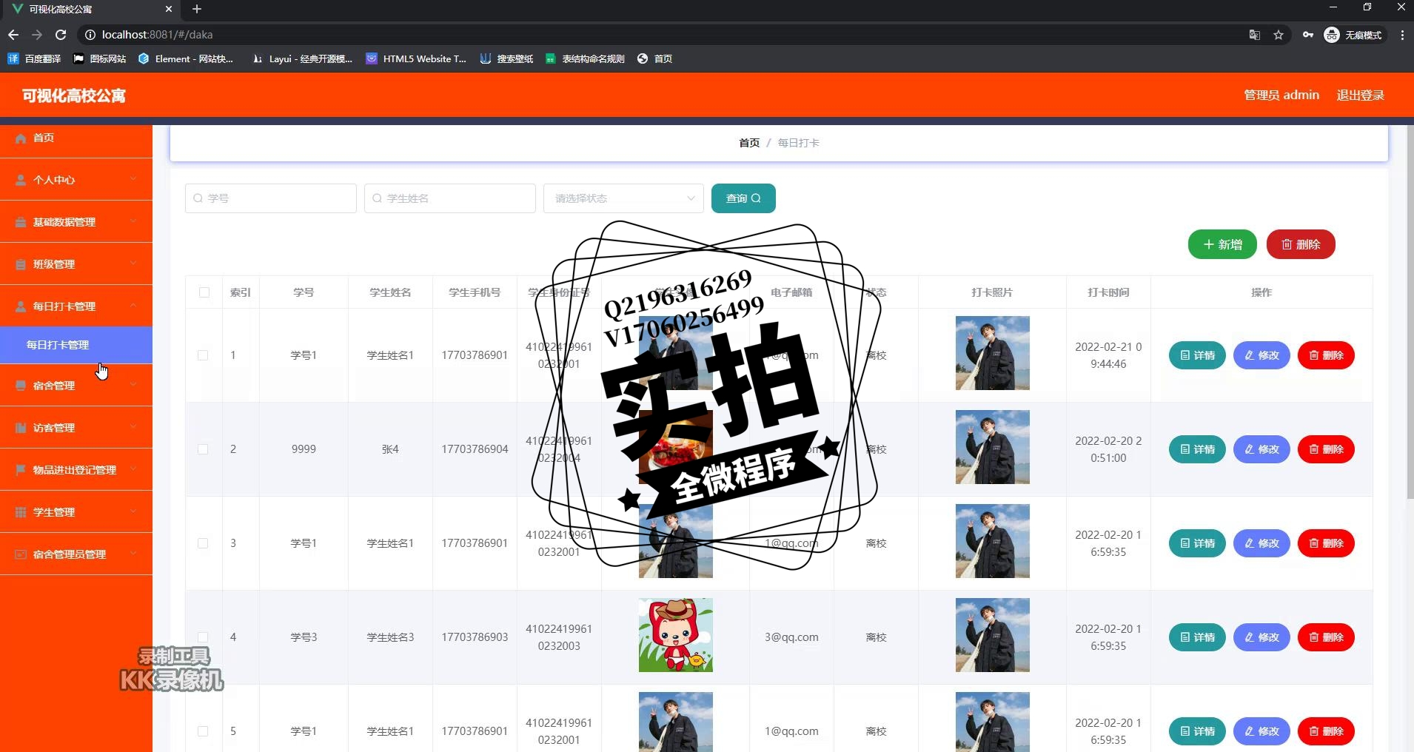
Task: Click the green 新增 button
Action: click(1222, 244)
